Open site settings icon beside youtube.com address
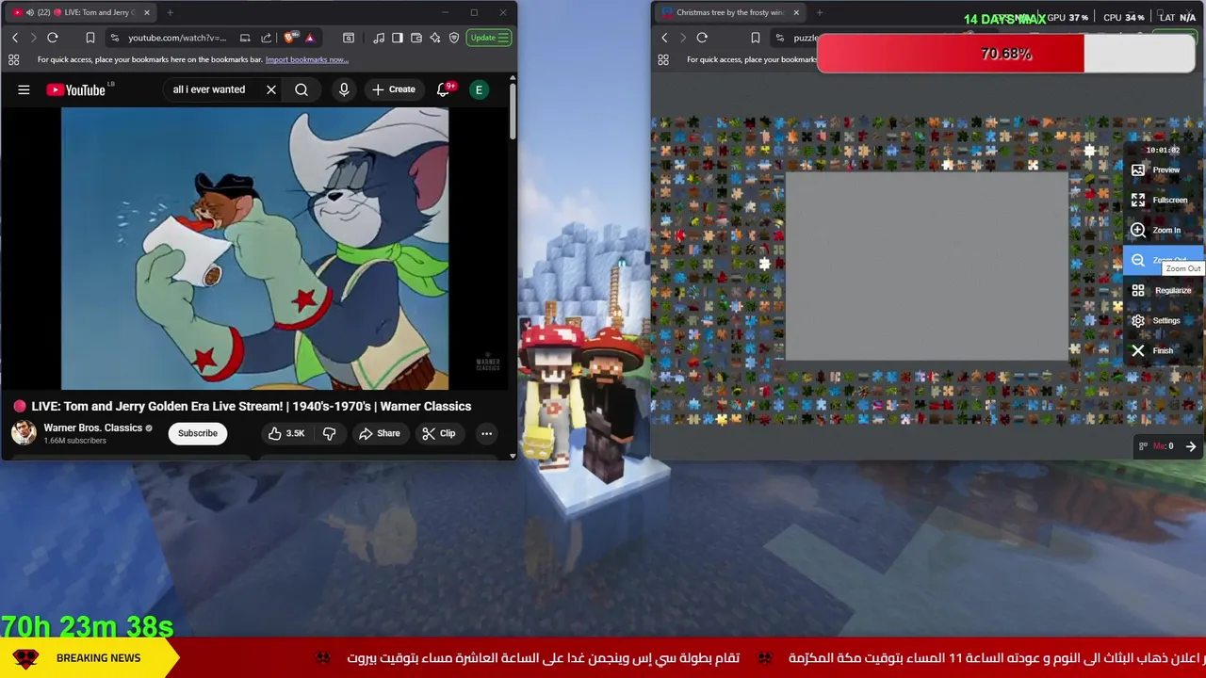This screenshot has height=678, width=1206. point(114,38)
